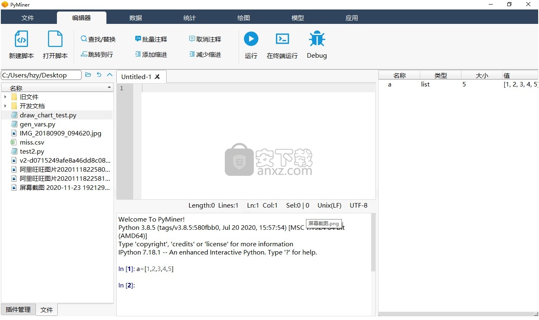Click the In [2] console prompt

click(127, 285)
